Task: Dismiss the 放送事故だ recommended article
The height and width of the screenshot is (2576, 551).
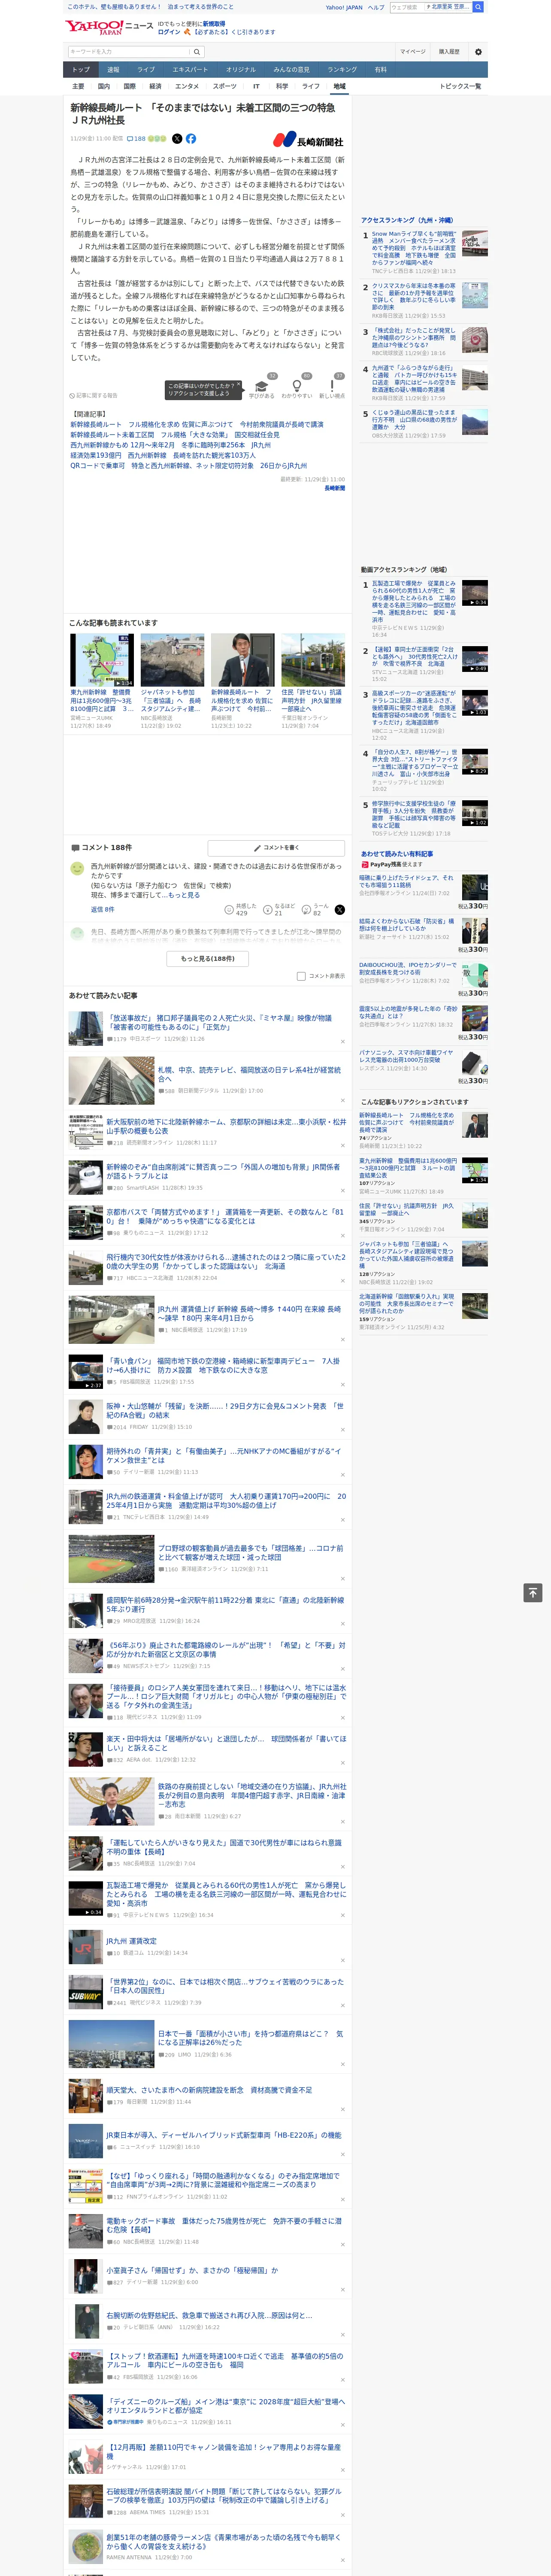Action: [342, 1041]
